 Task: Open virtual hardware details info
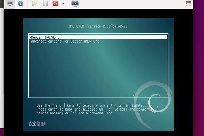tap(21, 4)
